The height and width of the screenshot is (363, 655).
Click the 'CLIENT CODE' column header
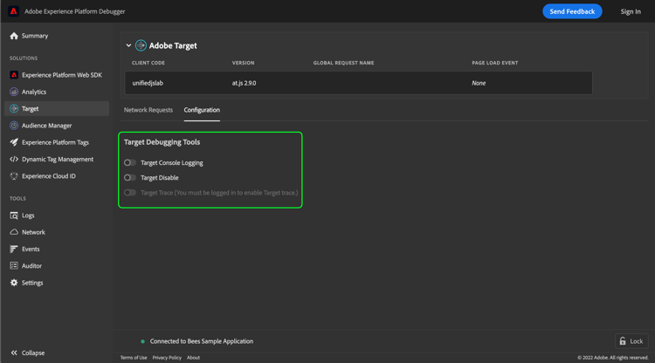[x=148, y=63]
